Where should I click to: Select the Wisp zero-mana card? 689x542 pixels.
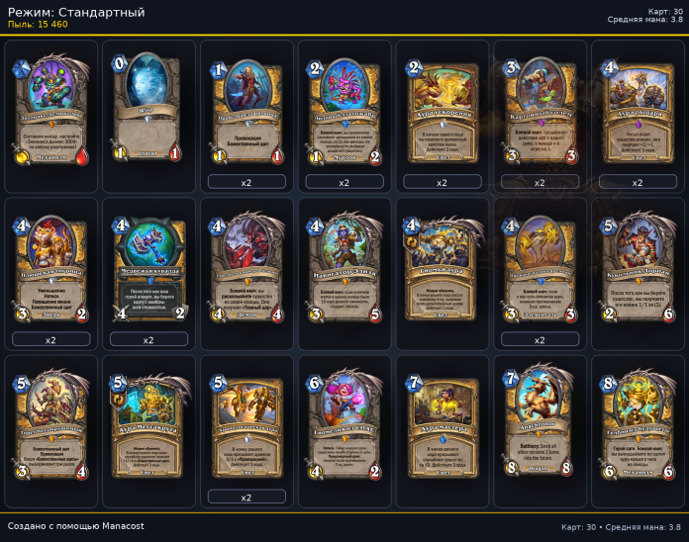[148, 108]
